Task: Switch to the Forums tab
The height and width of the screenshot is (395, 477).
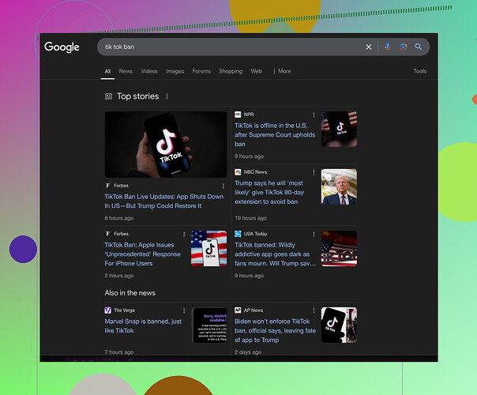Action: (x=201, y=71)
